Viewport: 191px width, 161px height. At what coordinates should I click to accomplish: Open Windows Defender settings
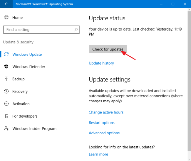click(29, 67)
